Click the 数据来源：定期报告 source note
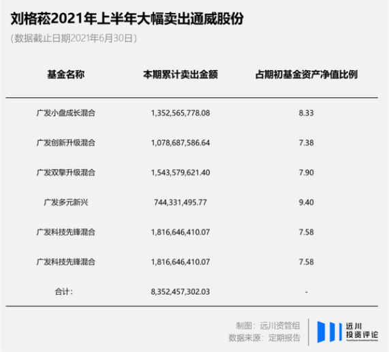The height and width of the screenshot is (352, 389). [264, 338]
